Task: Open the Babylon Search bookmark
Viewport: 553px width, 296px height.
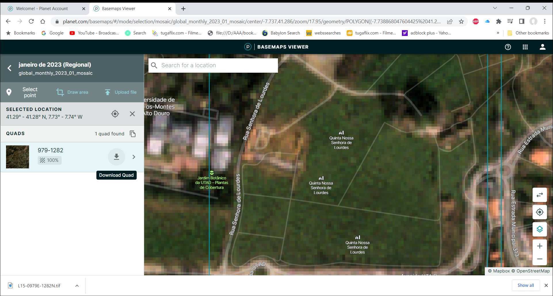Action: tap(281, 33)
